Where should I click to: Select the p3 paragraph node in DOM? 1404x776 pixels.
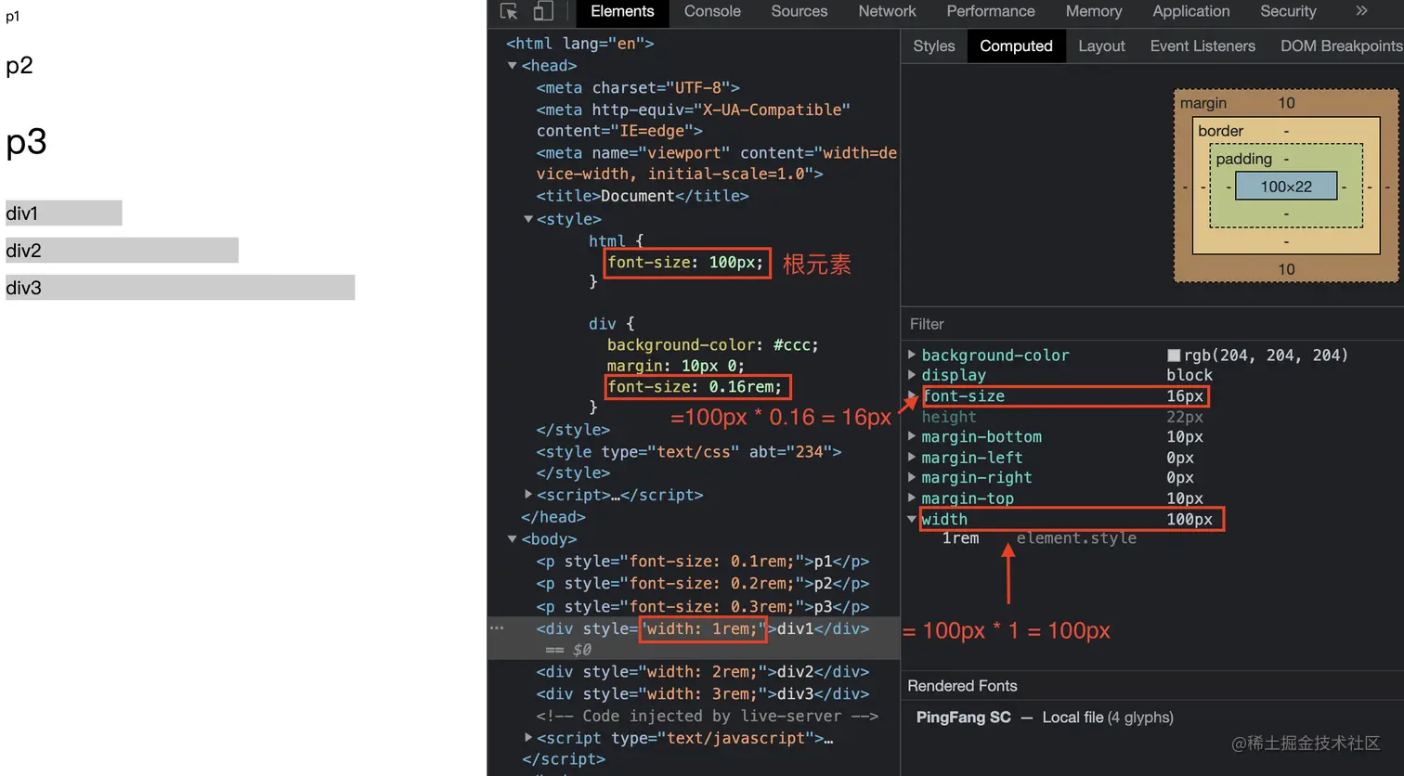[703, 606]
